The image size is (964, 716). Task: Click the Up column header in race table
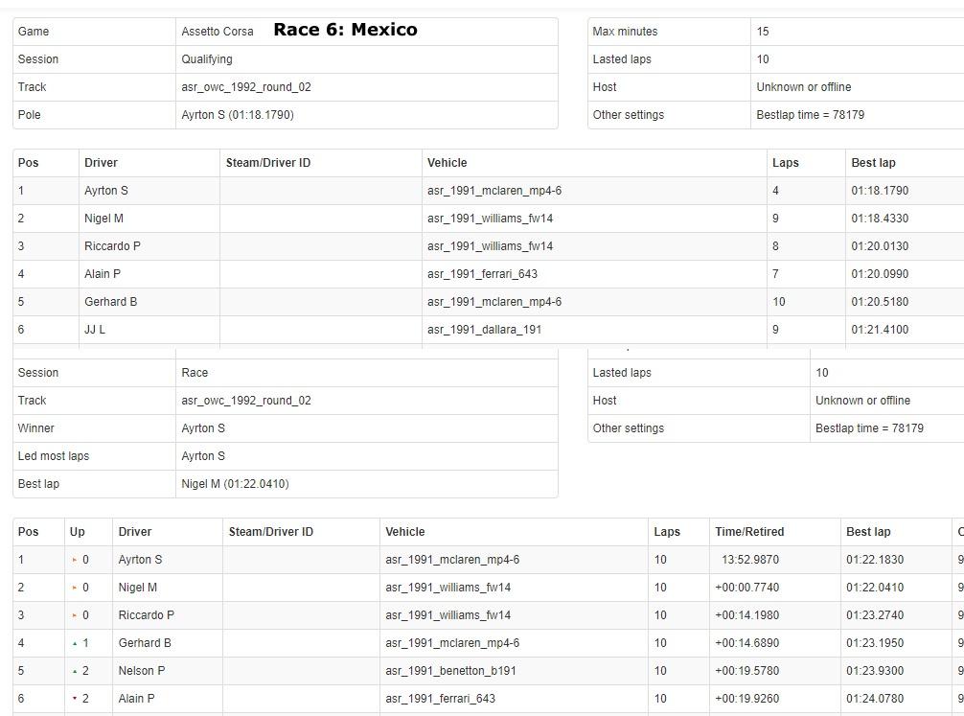tap(77, 532)
